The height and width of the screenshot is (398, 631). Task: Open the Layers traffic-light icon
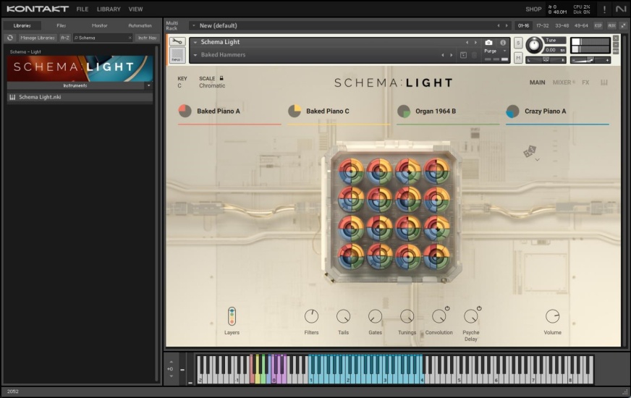coord(232,316)
